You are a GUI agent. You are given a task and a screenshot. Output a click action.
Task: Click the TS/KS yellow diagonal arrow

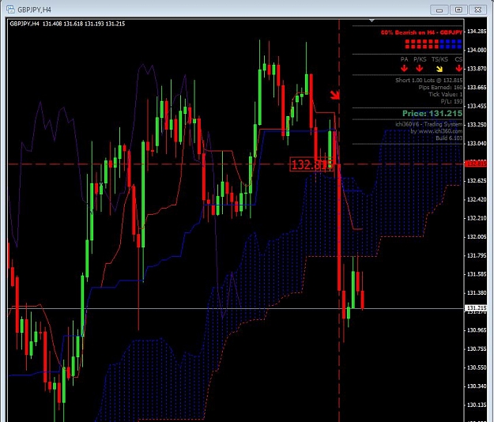pyautogui.click(x=439, y=68)
